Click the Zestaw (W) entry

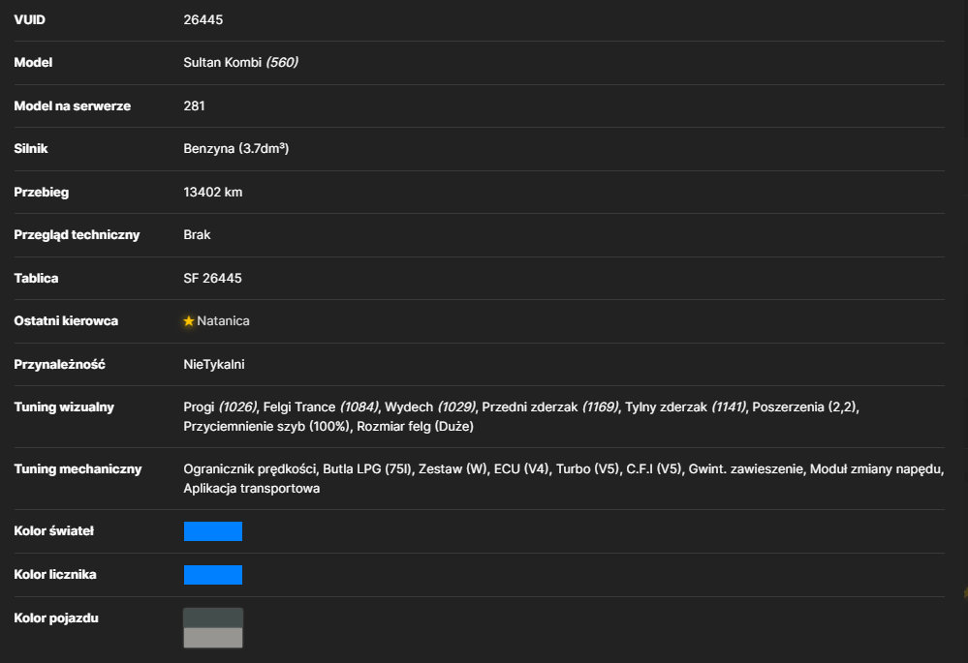tap(453, 469)
